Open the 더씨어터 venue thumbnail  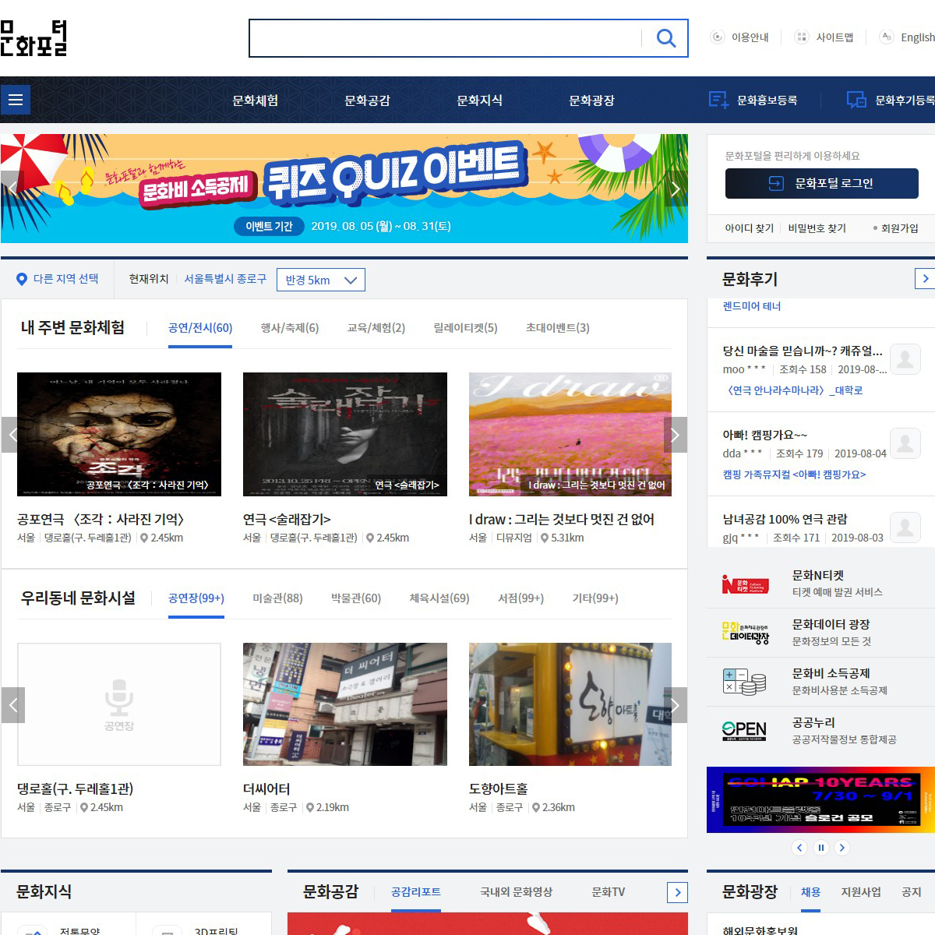tap(344, 704)
